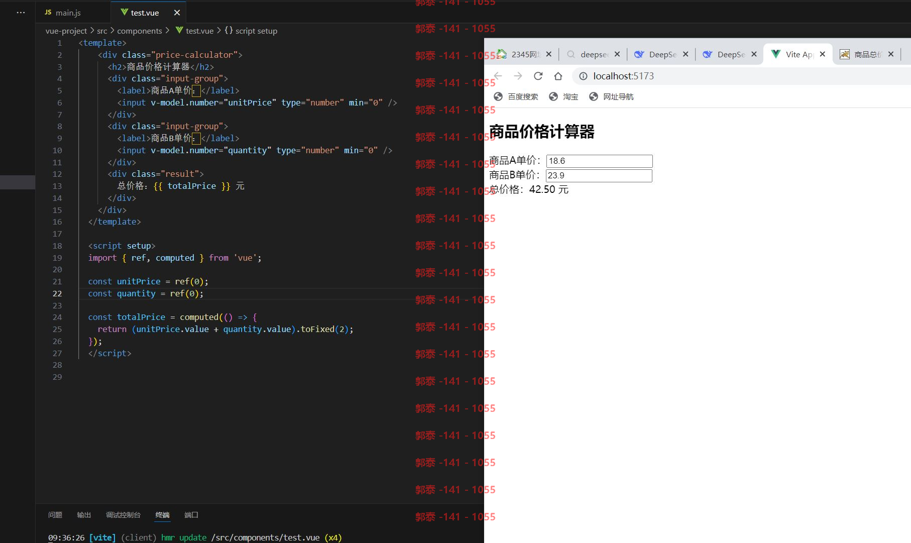Switch to the 商品总价 browser tab
The width and height of the screenshot is (911, 543).
tap(868, 54)
